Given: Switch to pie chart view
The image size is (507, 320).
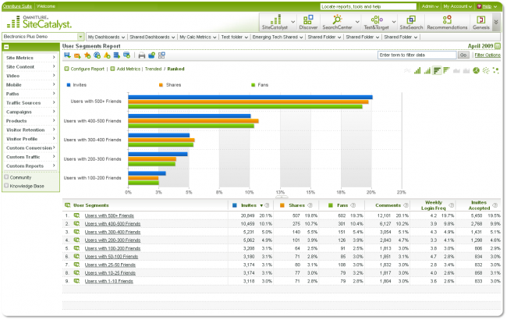Looking at the screenshot, I should pos(476,70).
